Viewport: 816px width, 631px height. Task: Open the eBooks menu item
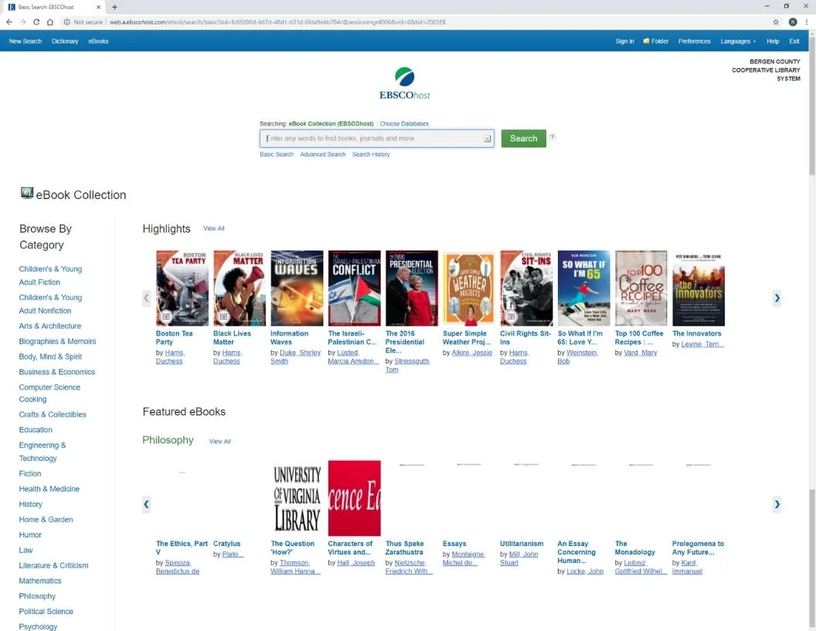(98, 41)
